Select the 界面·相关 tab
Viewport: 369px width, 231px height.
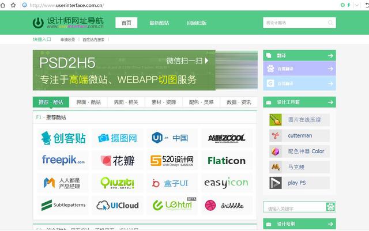pos(126,102)
